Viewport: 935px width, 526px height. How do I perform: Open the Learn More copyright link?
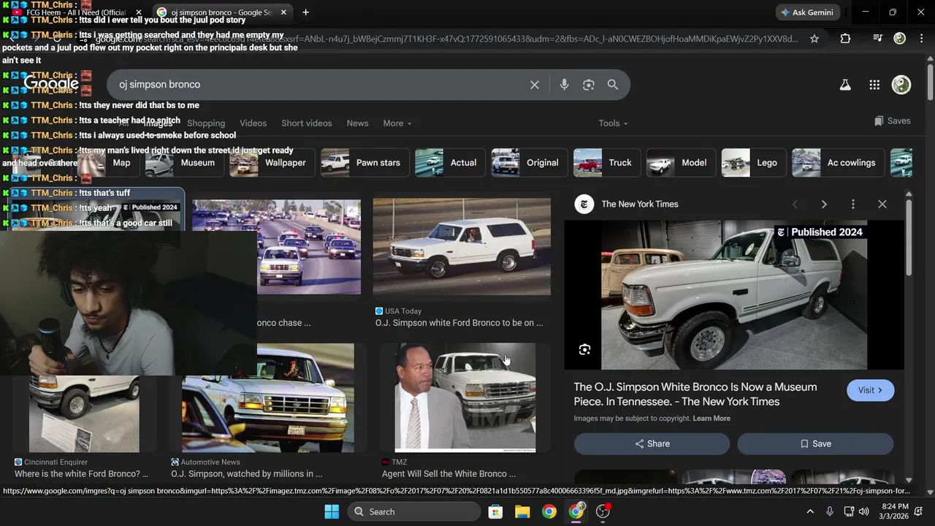pos(711,419)
